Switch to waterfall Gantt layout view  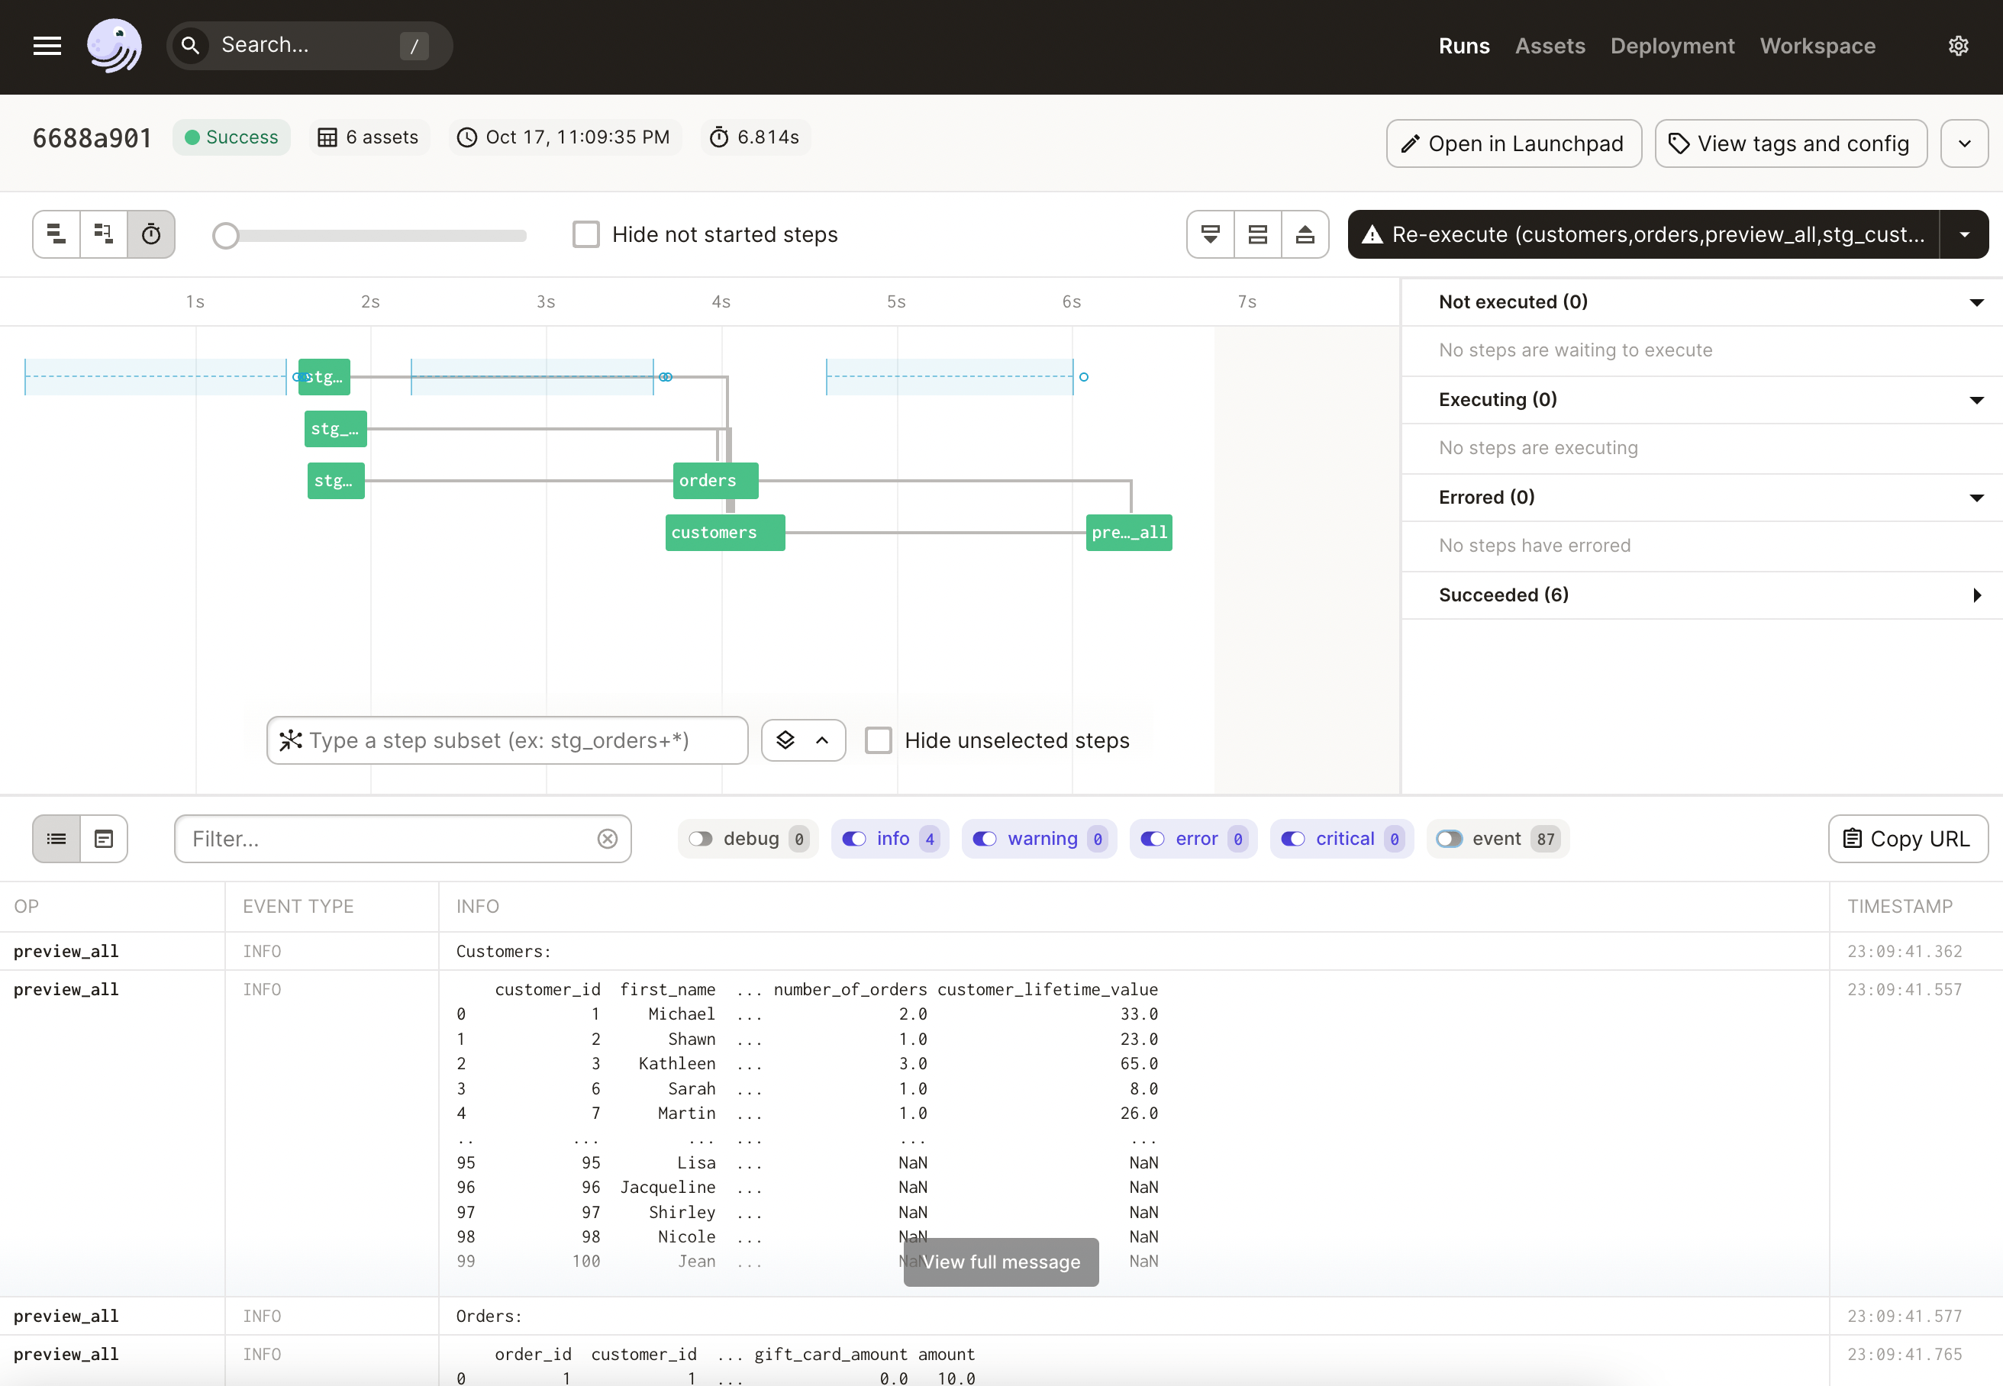(x=103, y=234)
